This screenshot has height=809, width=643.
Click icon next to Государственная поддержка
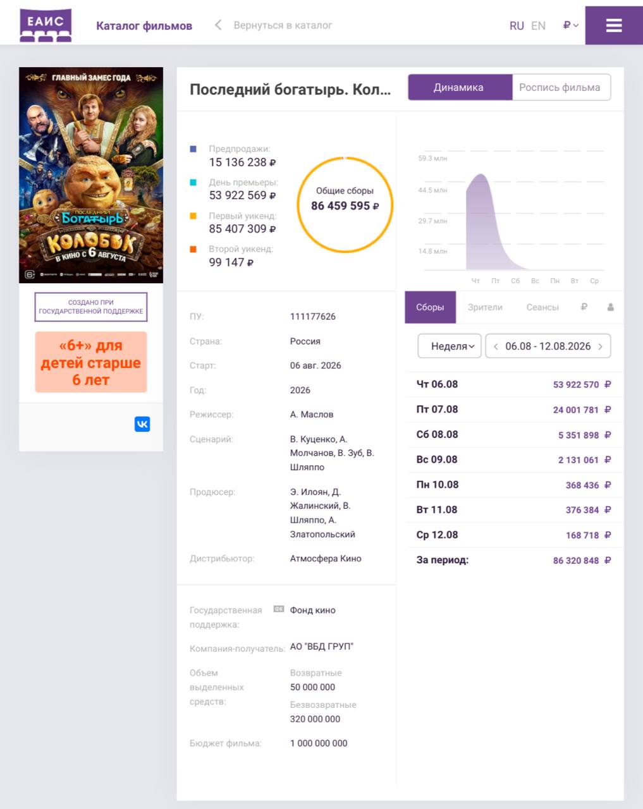coord(278,609)
